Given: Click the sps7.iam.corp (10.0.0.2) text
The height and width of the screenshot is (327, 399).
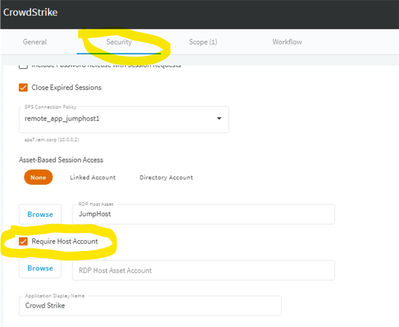Looking at the screenshot, I should tap(51, 140).
